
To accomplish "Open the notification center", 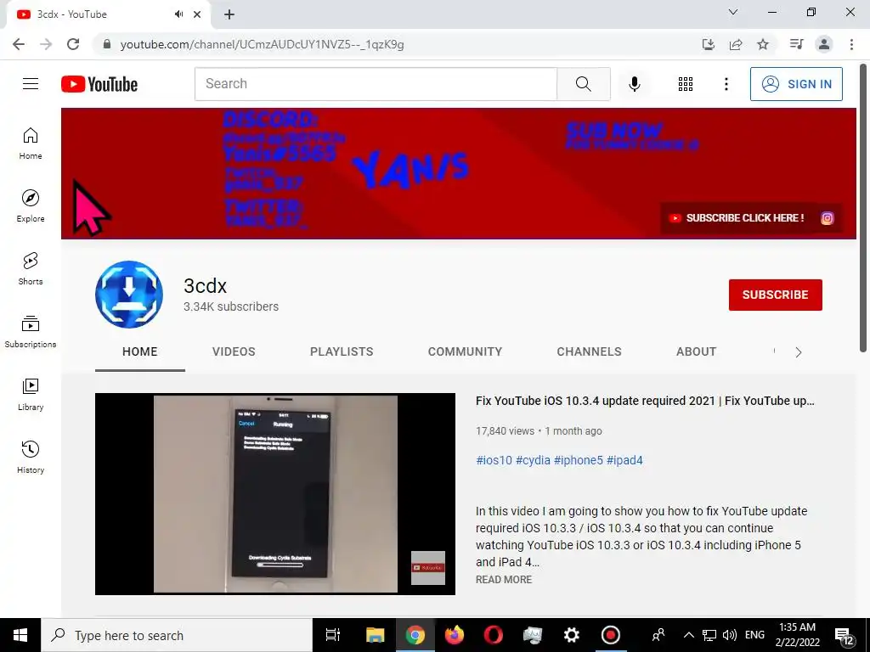I will point(845,637).
